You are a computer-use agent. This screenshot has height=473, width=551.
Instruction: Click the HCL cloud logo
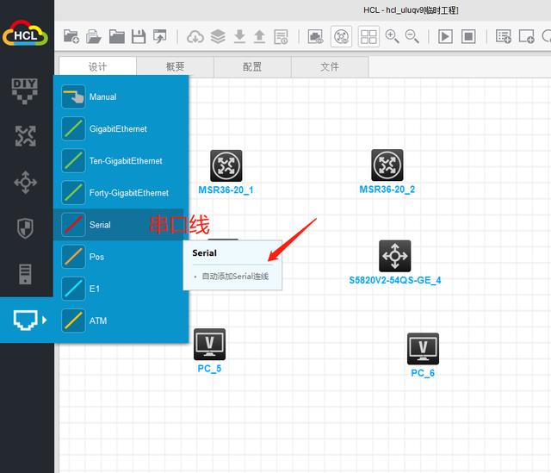[25, 33]
